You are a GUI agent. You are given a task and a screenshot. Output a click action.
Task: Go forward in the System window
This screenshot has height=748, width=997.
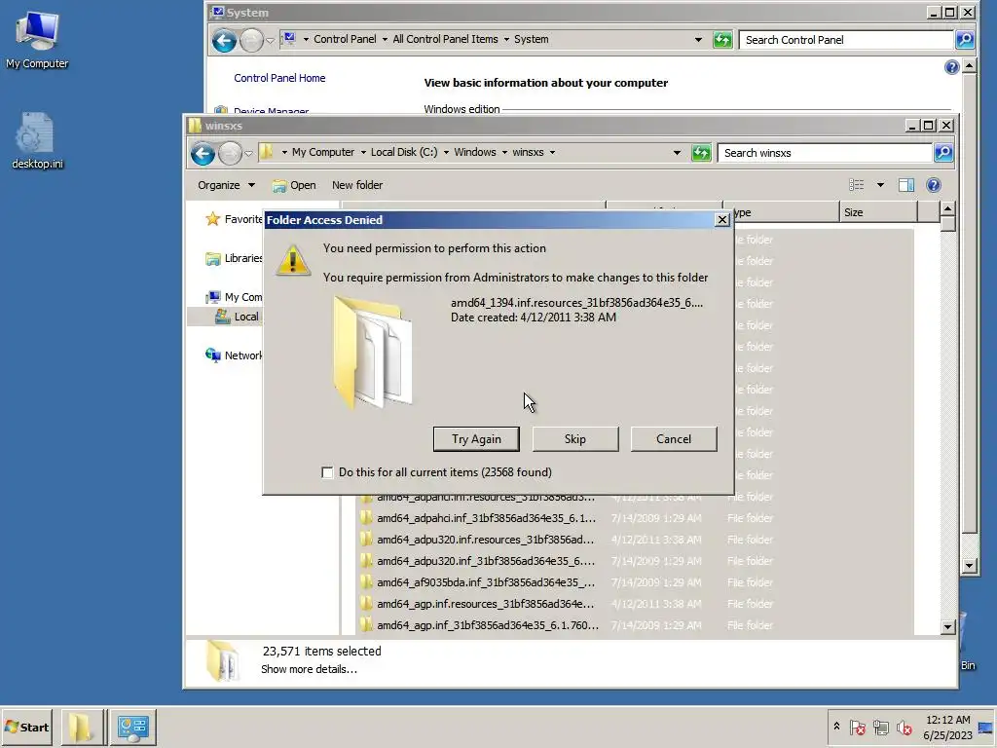pyautogui.click(x=251, y=41)
